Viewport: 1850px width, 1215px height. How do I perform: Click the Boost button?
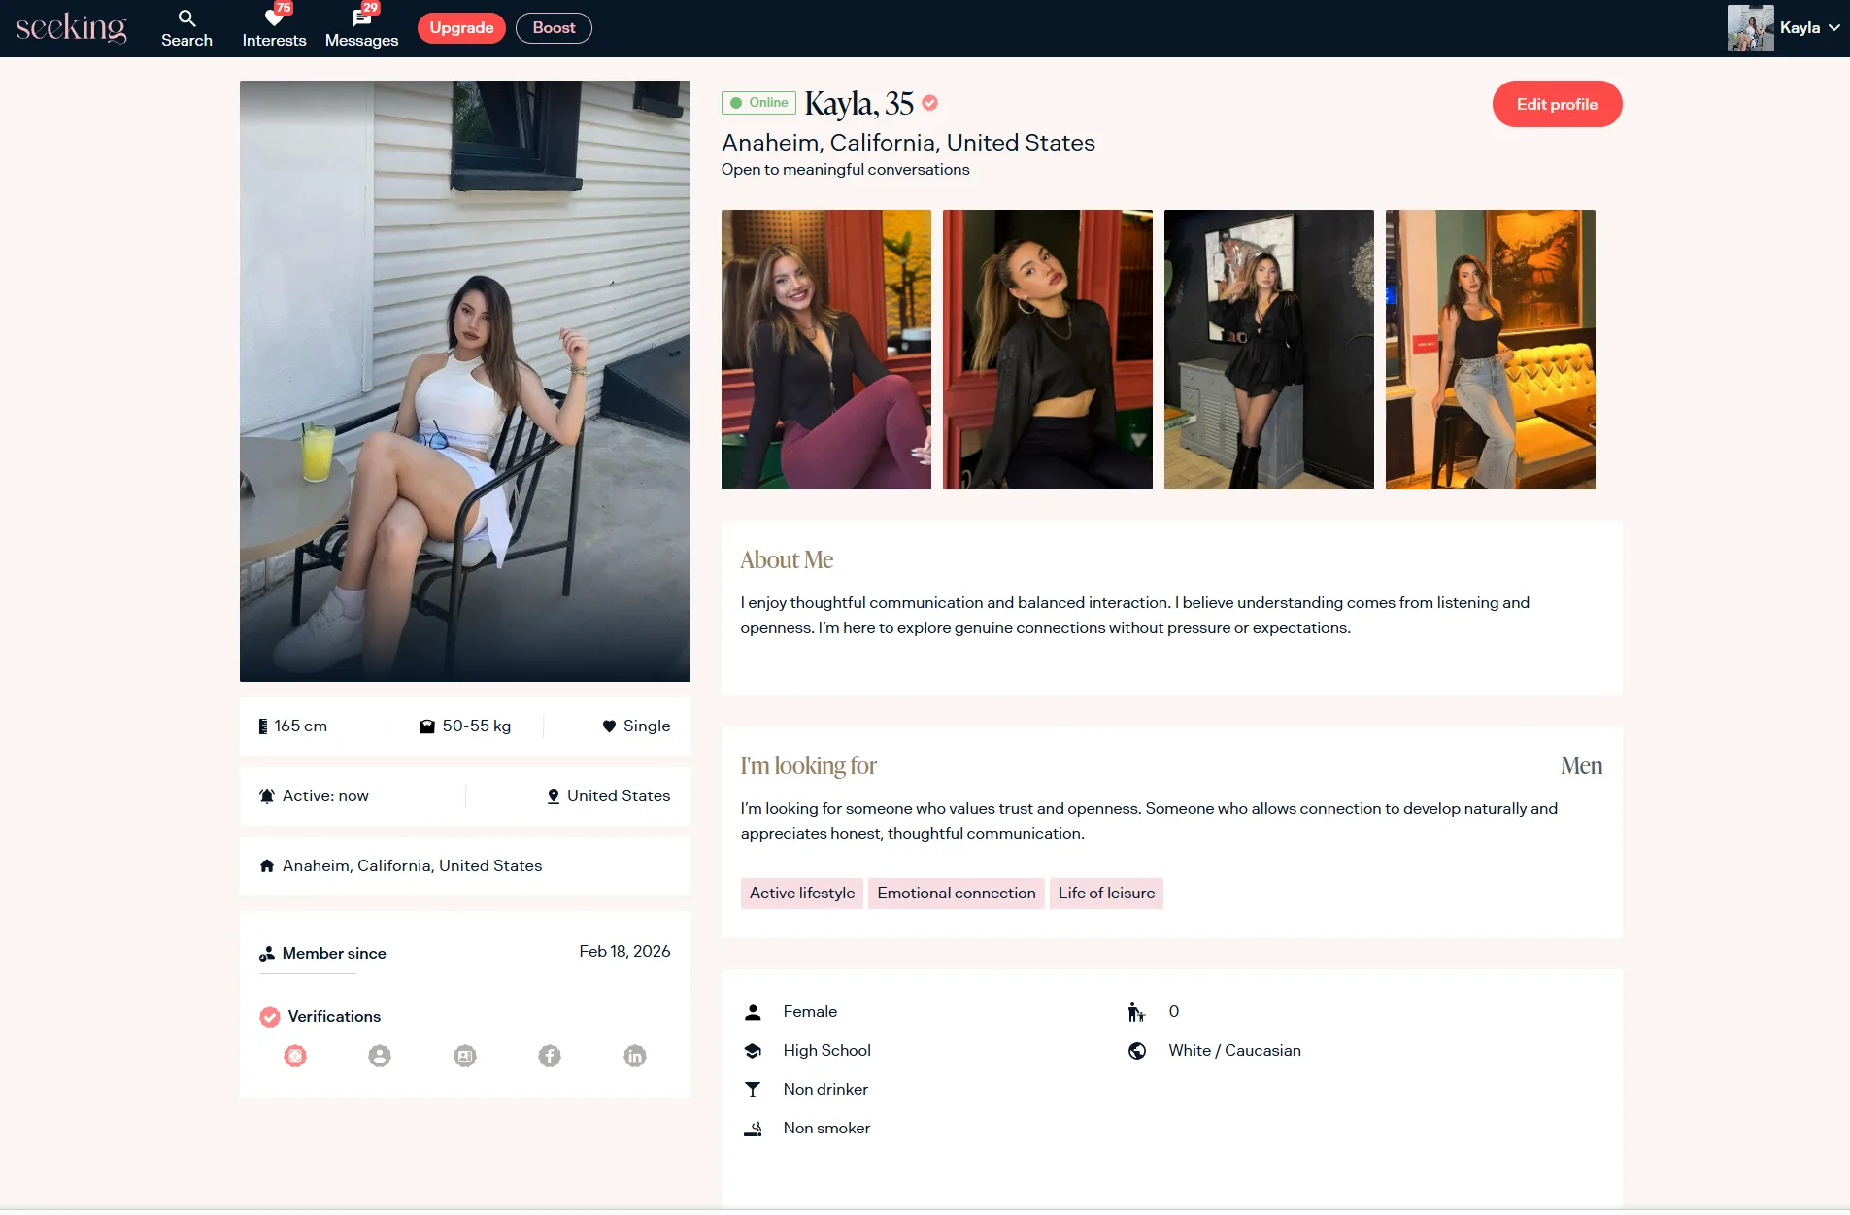click(x=554, y=28)
